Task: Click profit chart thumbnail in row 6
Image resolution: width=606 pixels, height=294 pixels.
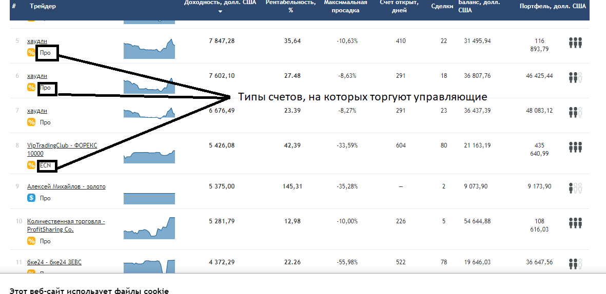Action: 149,85
